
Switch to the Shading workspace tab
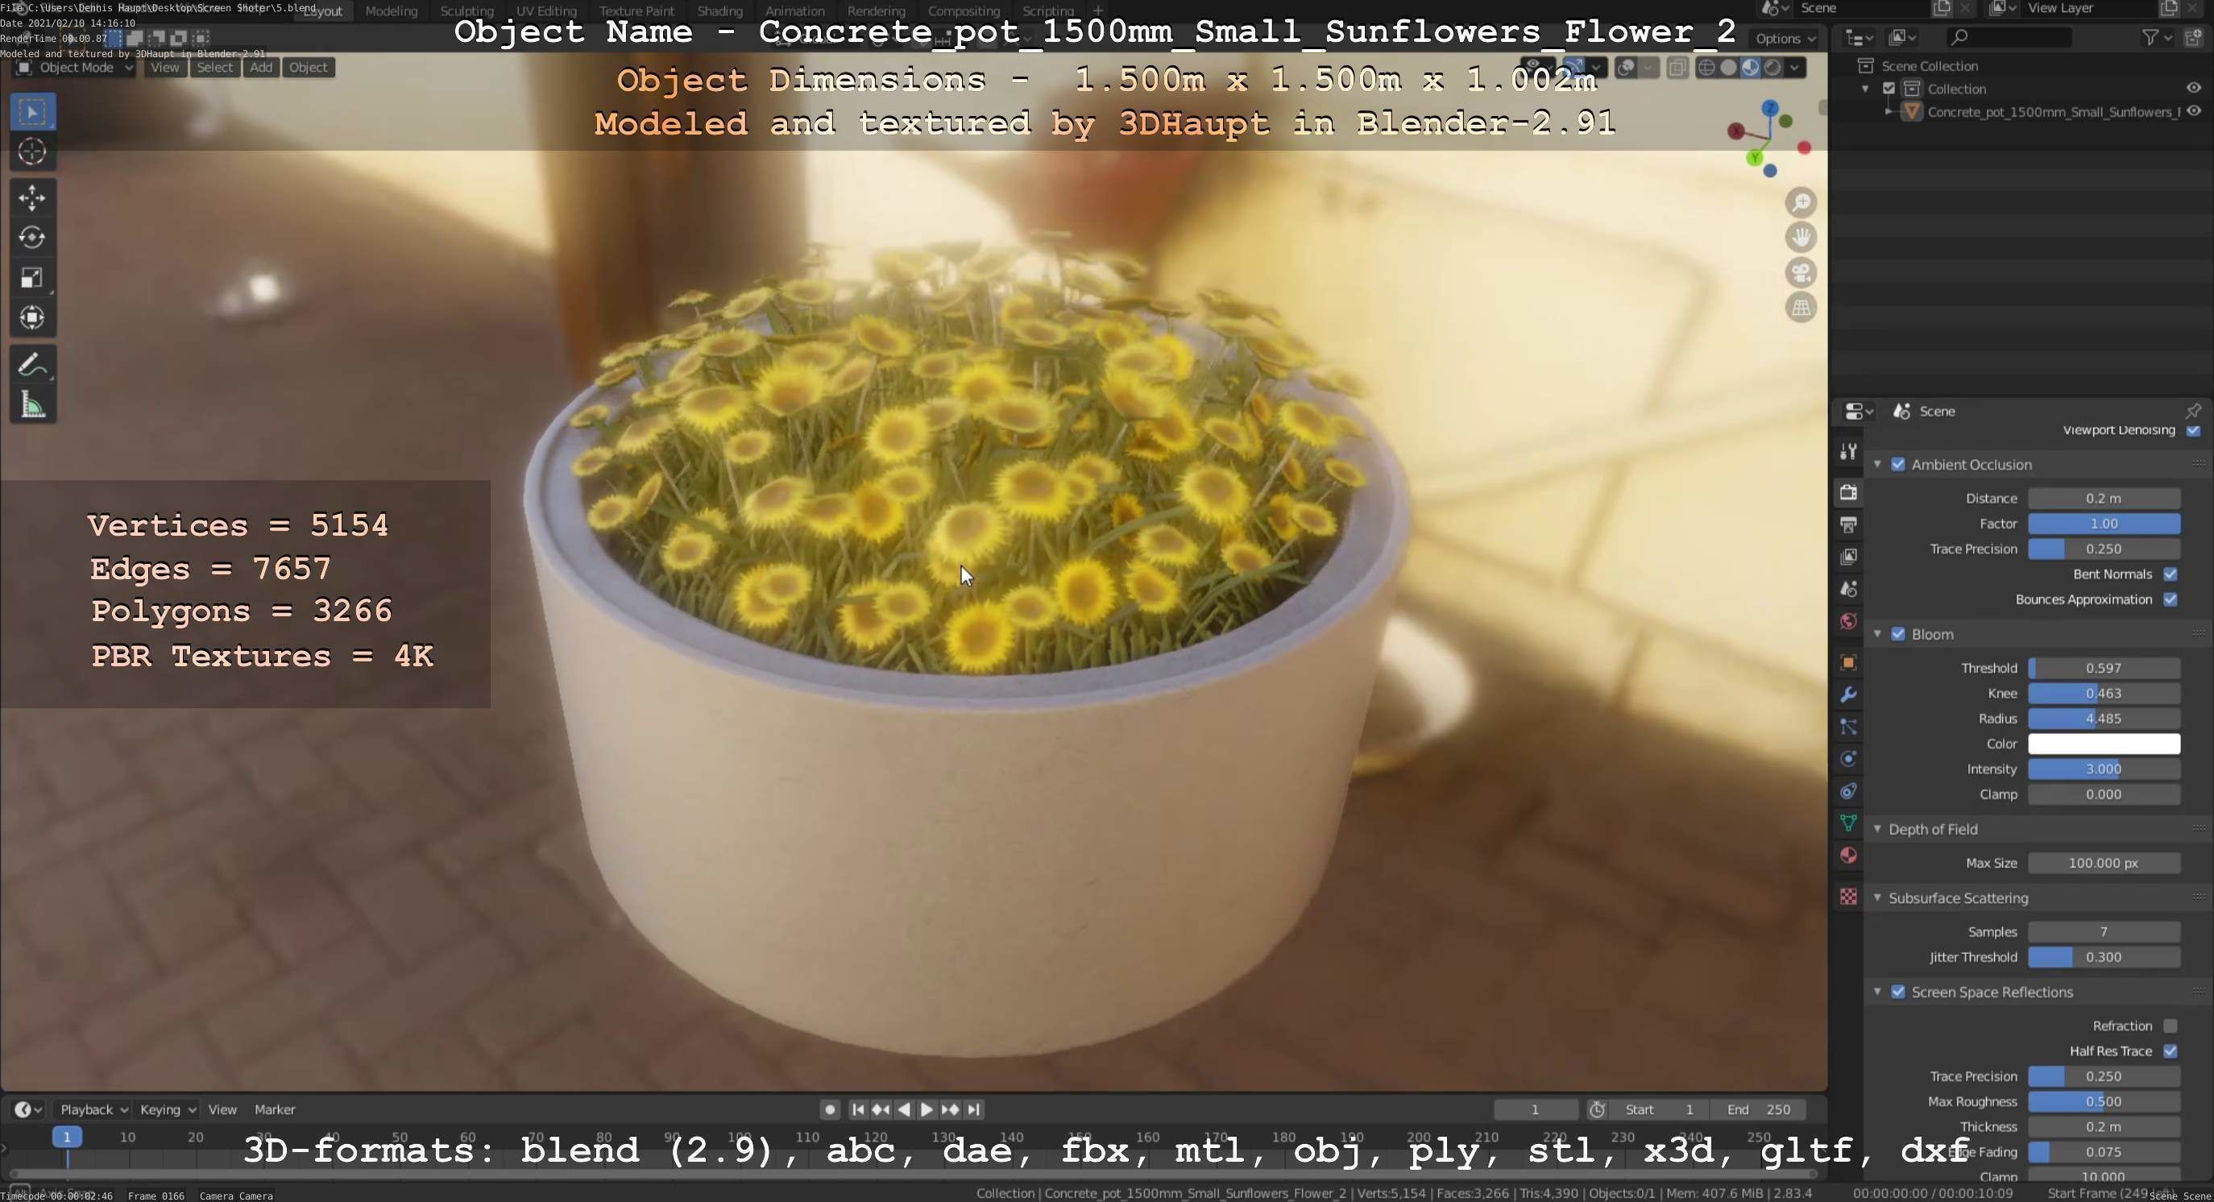pos(719,11)
